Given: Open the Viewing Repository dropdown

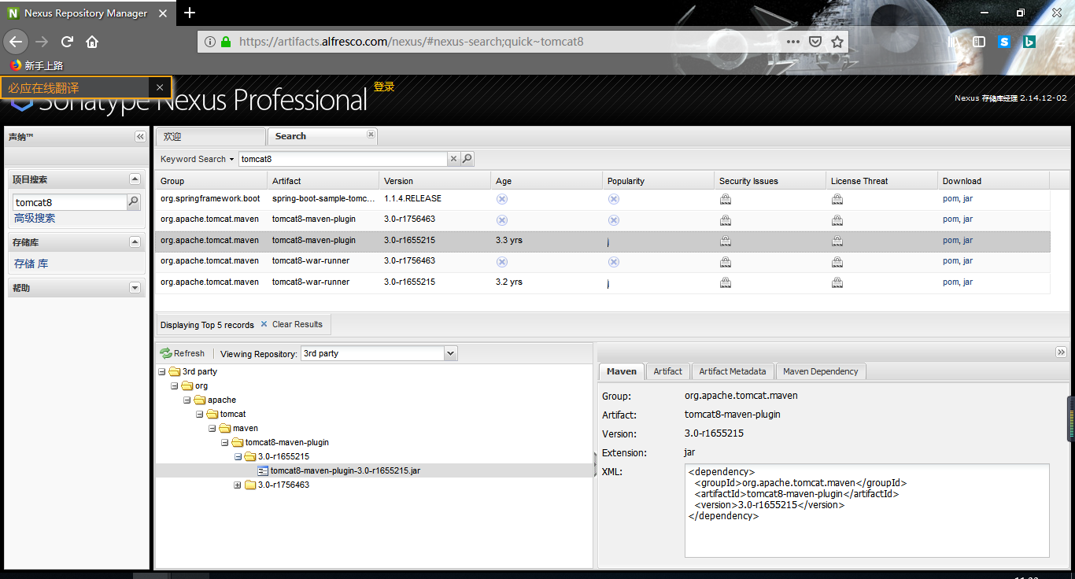Looking at the screenshot, I should coord(450,353).
